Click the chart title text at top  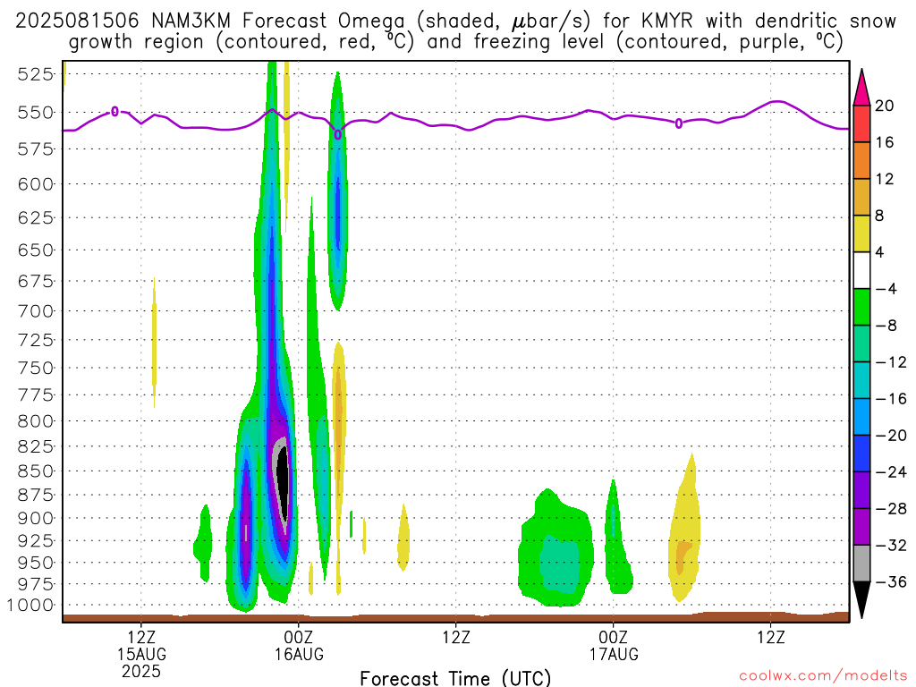[x=455, y=31]
